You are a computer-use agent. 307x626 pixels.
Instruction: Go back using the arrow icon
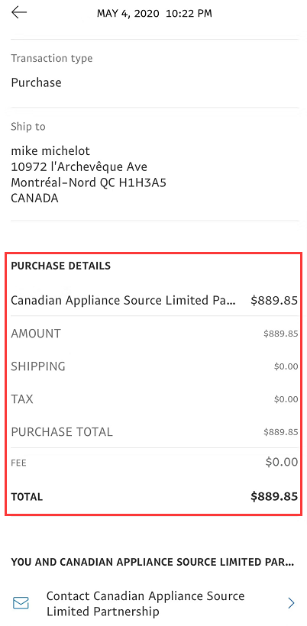coord(19,13)
